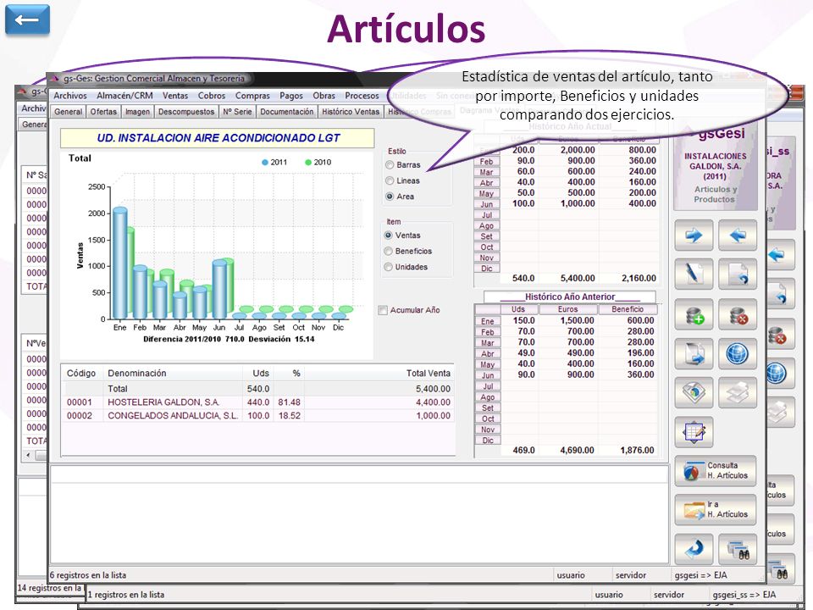813x610 pixels.
Task: Go to next record with right arrow icon
Action: (694, 236)
